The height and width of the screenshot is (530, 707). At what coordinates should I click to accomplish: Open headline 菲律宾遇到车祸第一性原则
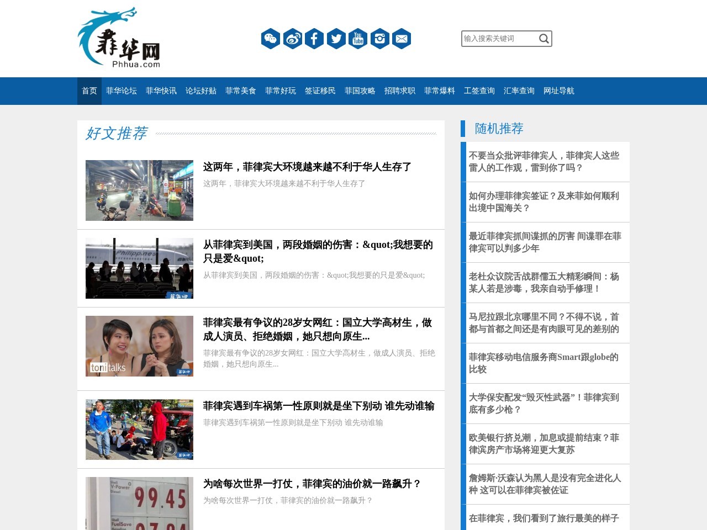tap(319, 406)
